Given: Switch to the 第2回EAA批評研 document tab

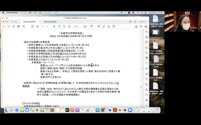Looking at the screenshot, I should tap(51, 22).
